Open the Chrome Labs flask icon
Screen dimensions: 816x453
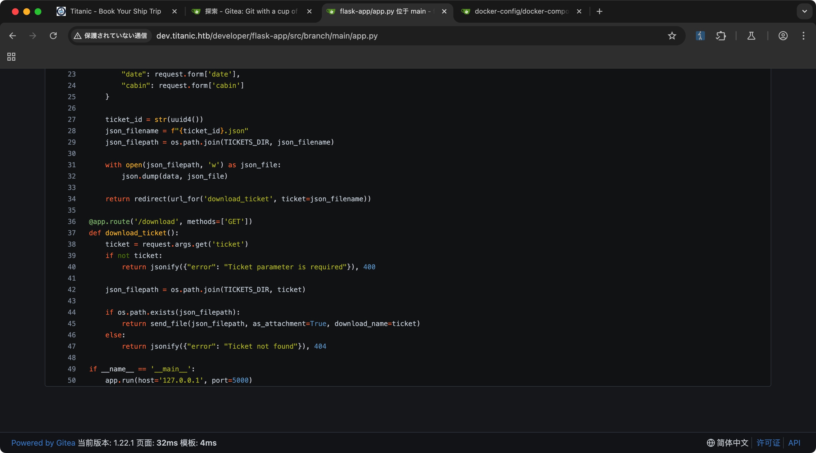coord(751,36)
